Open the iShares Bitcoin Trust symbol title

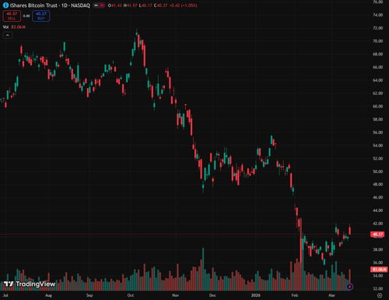(50, 5)
